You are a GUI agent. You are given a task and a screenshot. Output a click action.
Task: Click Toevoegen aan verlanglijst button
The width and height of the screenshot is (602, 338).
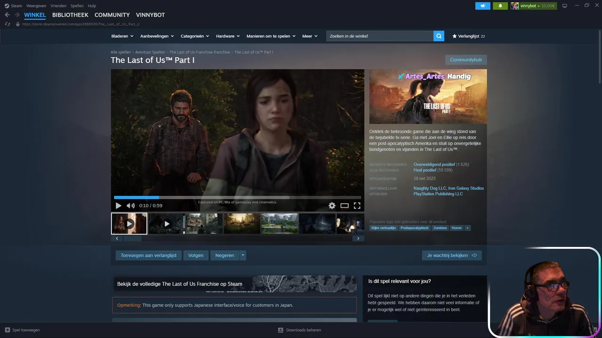tap(149, 255)
